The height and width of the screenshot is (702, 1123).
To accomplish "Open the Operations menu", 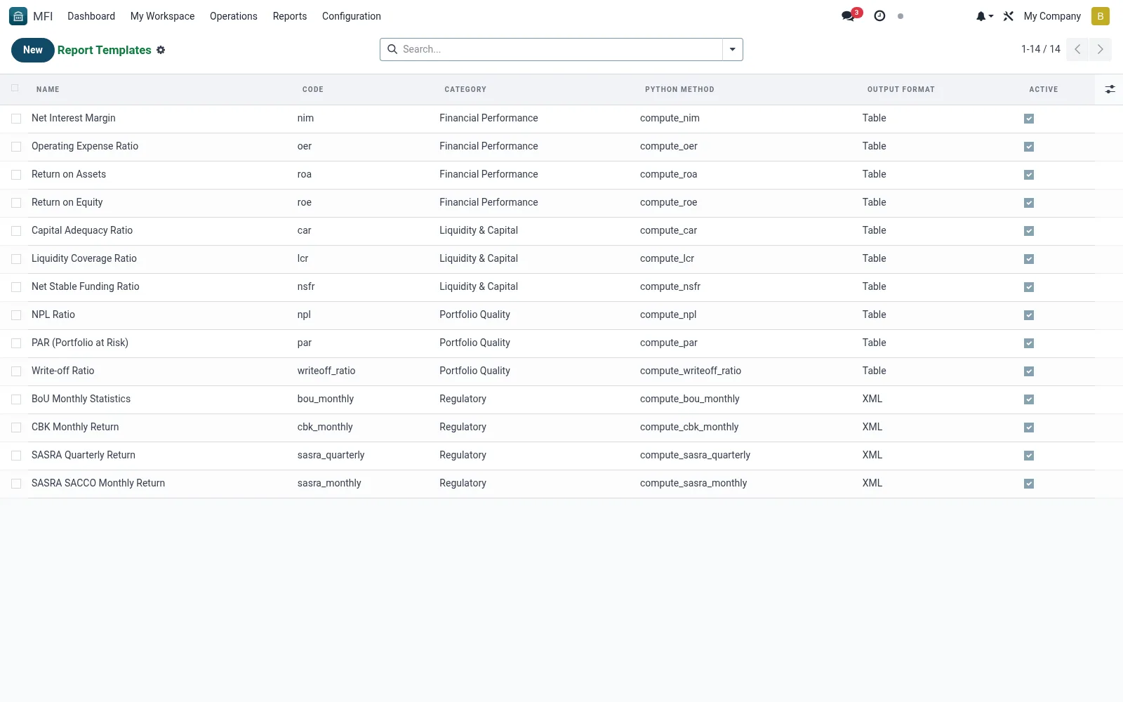I will click(x=234, y=16).
